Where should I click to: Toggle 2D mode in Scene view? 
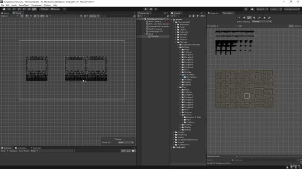tap(22, 16)
